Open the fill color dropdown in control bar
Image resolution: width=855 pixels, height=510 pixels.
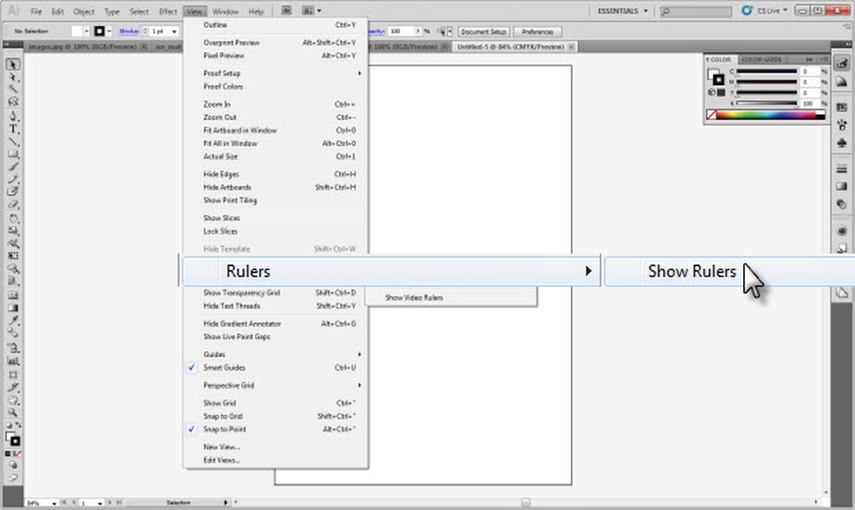86,31
